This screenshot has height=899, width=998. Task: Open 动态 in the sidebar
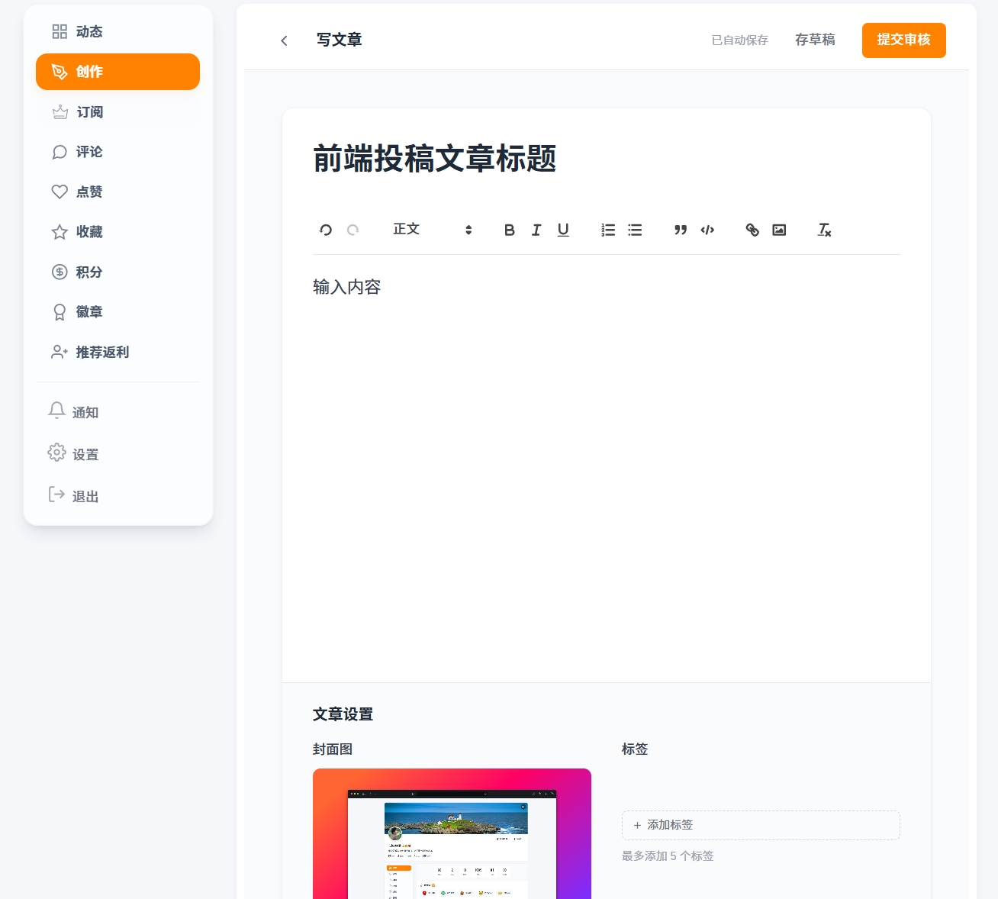tap(89, 31)
